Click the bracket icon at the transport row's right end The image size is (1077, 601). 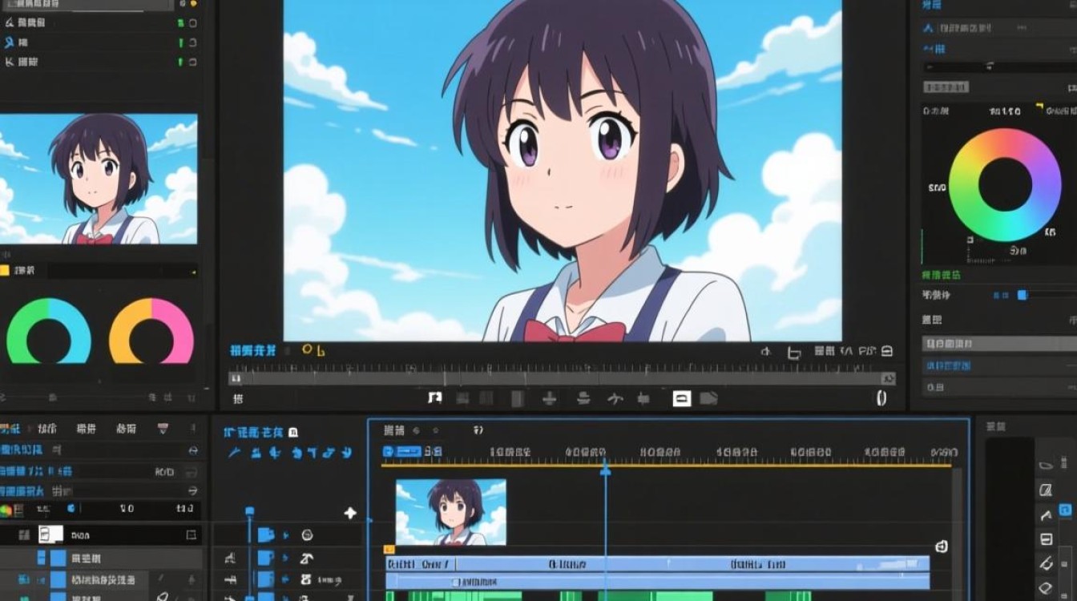click(x=881, y=397)
